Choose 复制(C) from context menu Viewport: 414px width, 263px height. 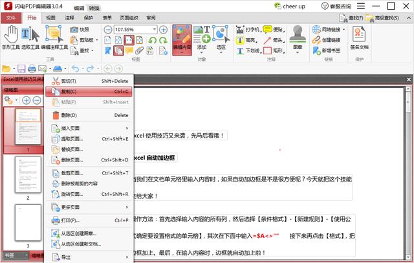click(x=89, y=92)
